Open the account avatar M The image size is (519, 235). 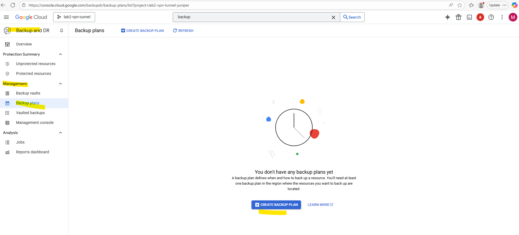point(513,17)
